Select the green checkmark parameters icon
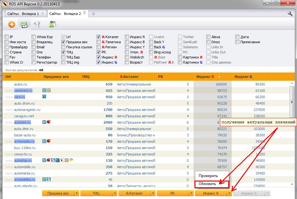The image size is (297, 199). click(x=24, y=24)
